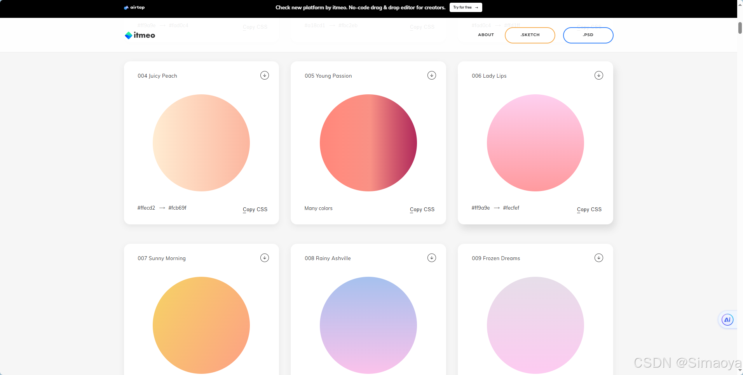Download the 004 Juicy Peach gradient
The image size is (743, 375).
click(x=265, y=75)
